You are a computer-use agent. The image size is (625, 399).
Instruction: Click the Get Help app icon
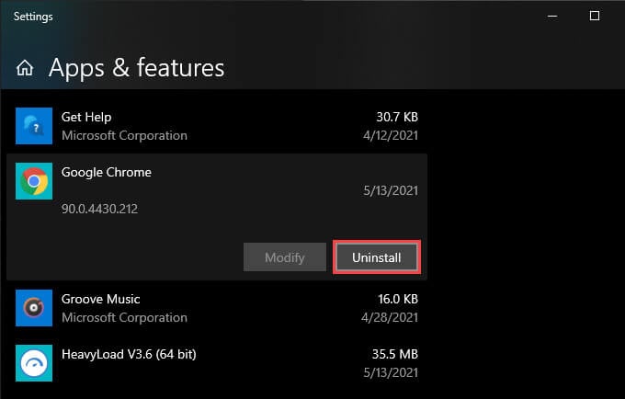tap(34, 126)
